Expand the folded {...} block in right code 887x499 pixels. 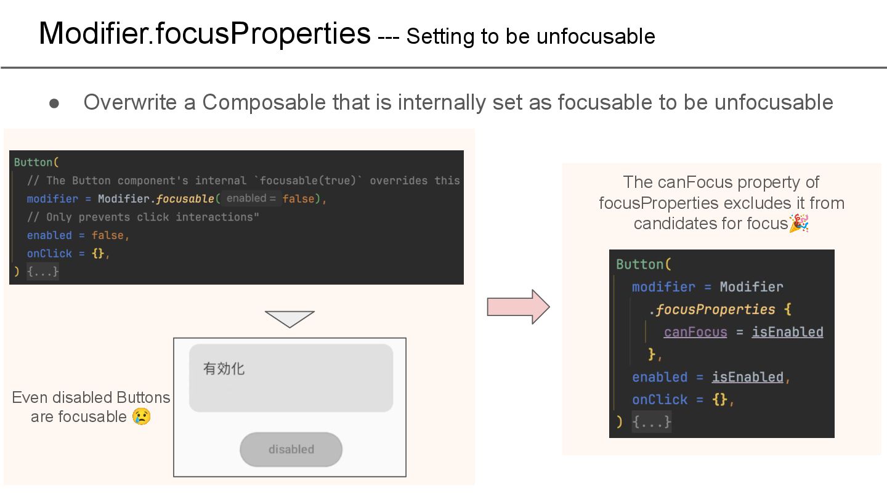[652, 422]
